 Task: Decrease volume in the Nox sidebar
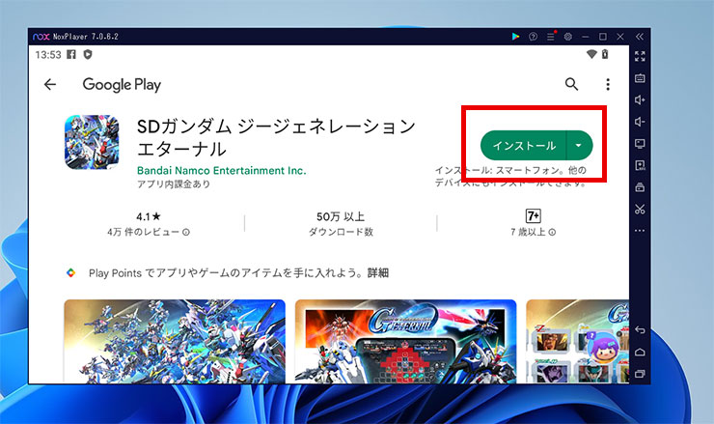640,122
